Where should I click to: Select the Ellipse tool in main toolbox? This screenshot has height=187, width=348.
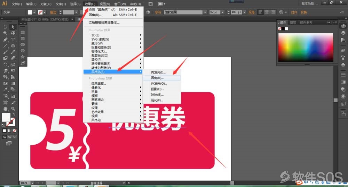(13, 46)
